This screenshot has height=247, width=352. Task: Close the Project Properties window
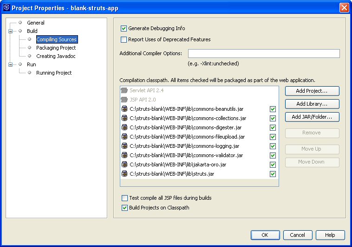click(x=344, y=7)
